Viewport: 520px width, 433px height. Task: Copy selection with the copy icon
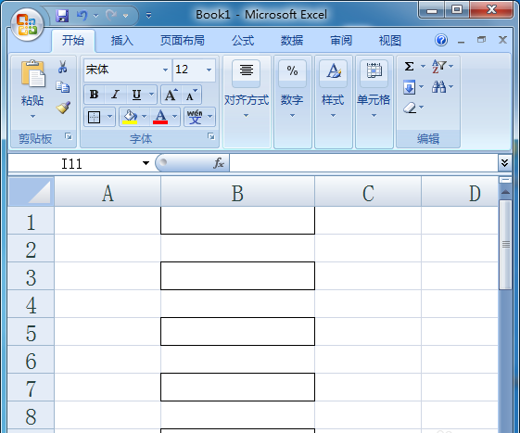click(62, 87)
